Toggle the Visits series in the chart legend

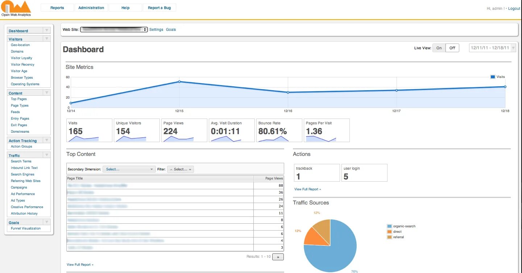point(492,77)
